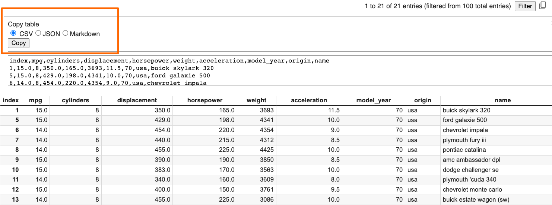Choose the JSON radio option

click(x=38, y=33)
